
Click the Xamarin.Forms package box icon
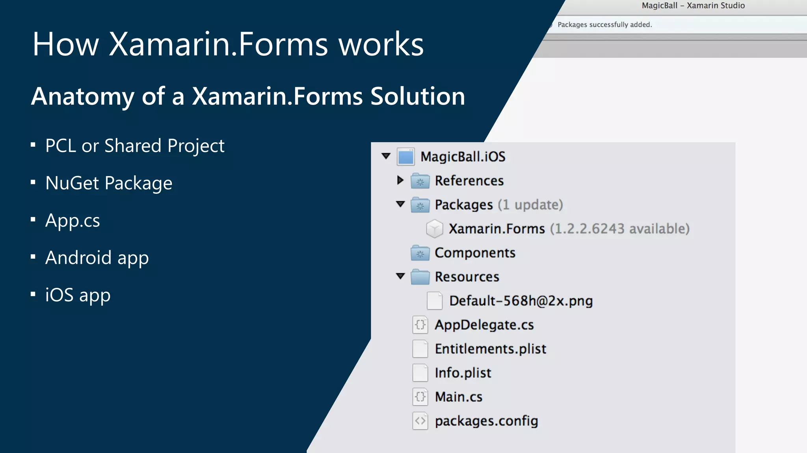(x=435, y=229)
